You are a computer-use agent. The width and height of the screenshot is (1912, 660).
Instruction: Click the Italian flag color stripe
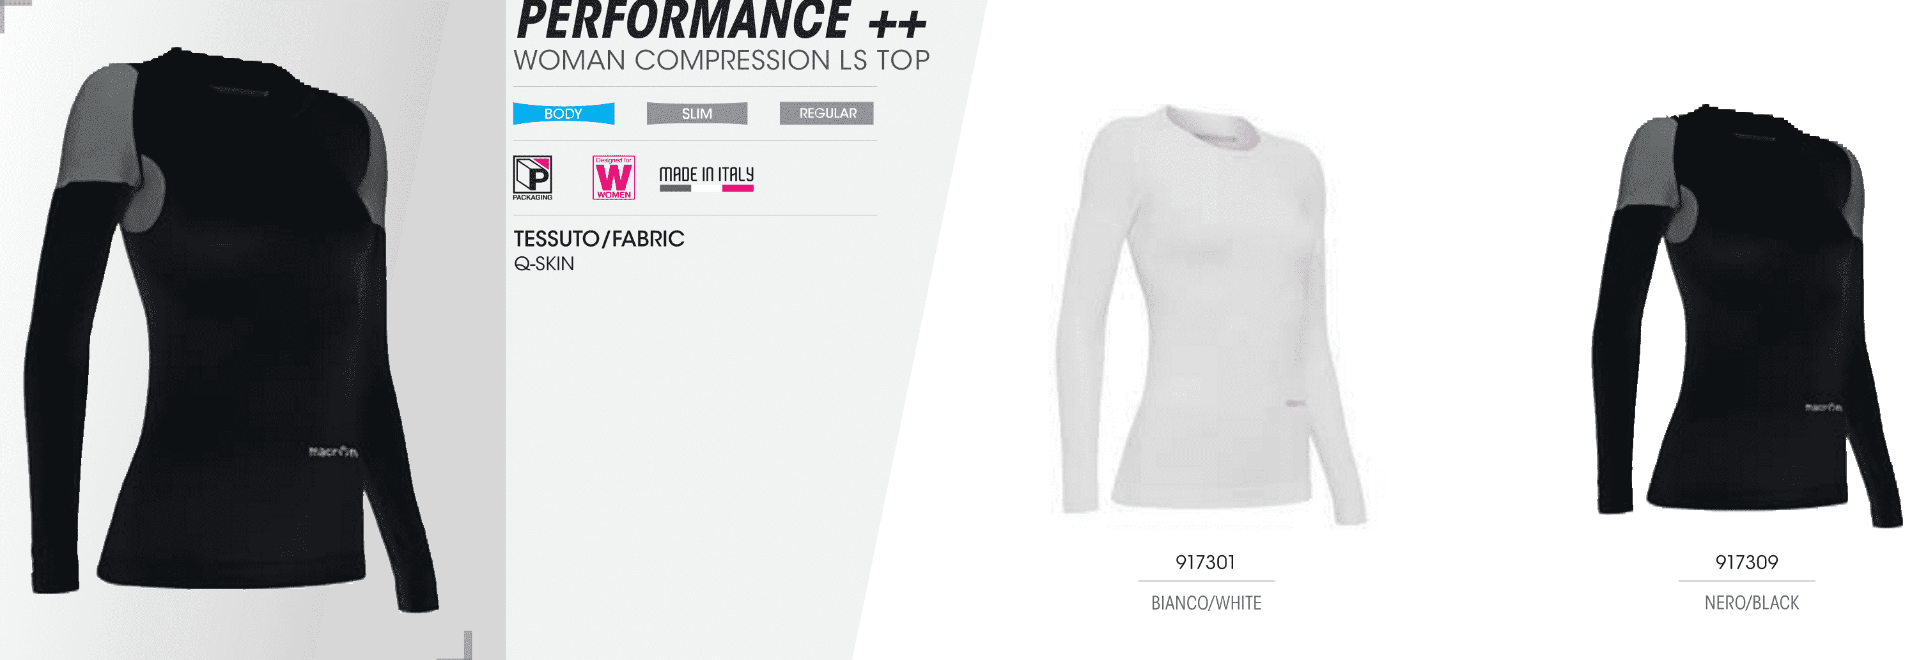(x=706, y=188)
